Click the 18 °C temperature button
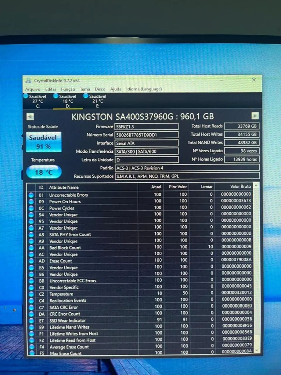Viewport: 281px width, 375px height. point(44,172)
